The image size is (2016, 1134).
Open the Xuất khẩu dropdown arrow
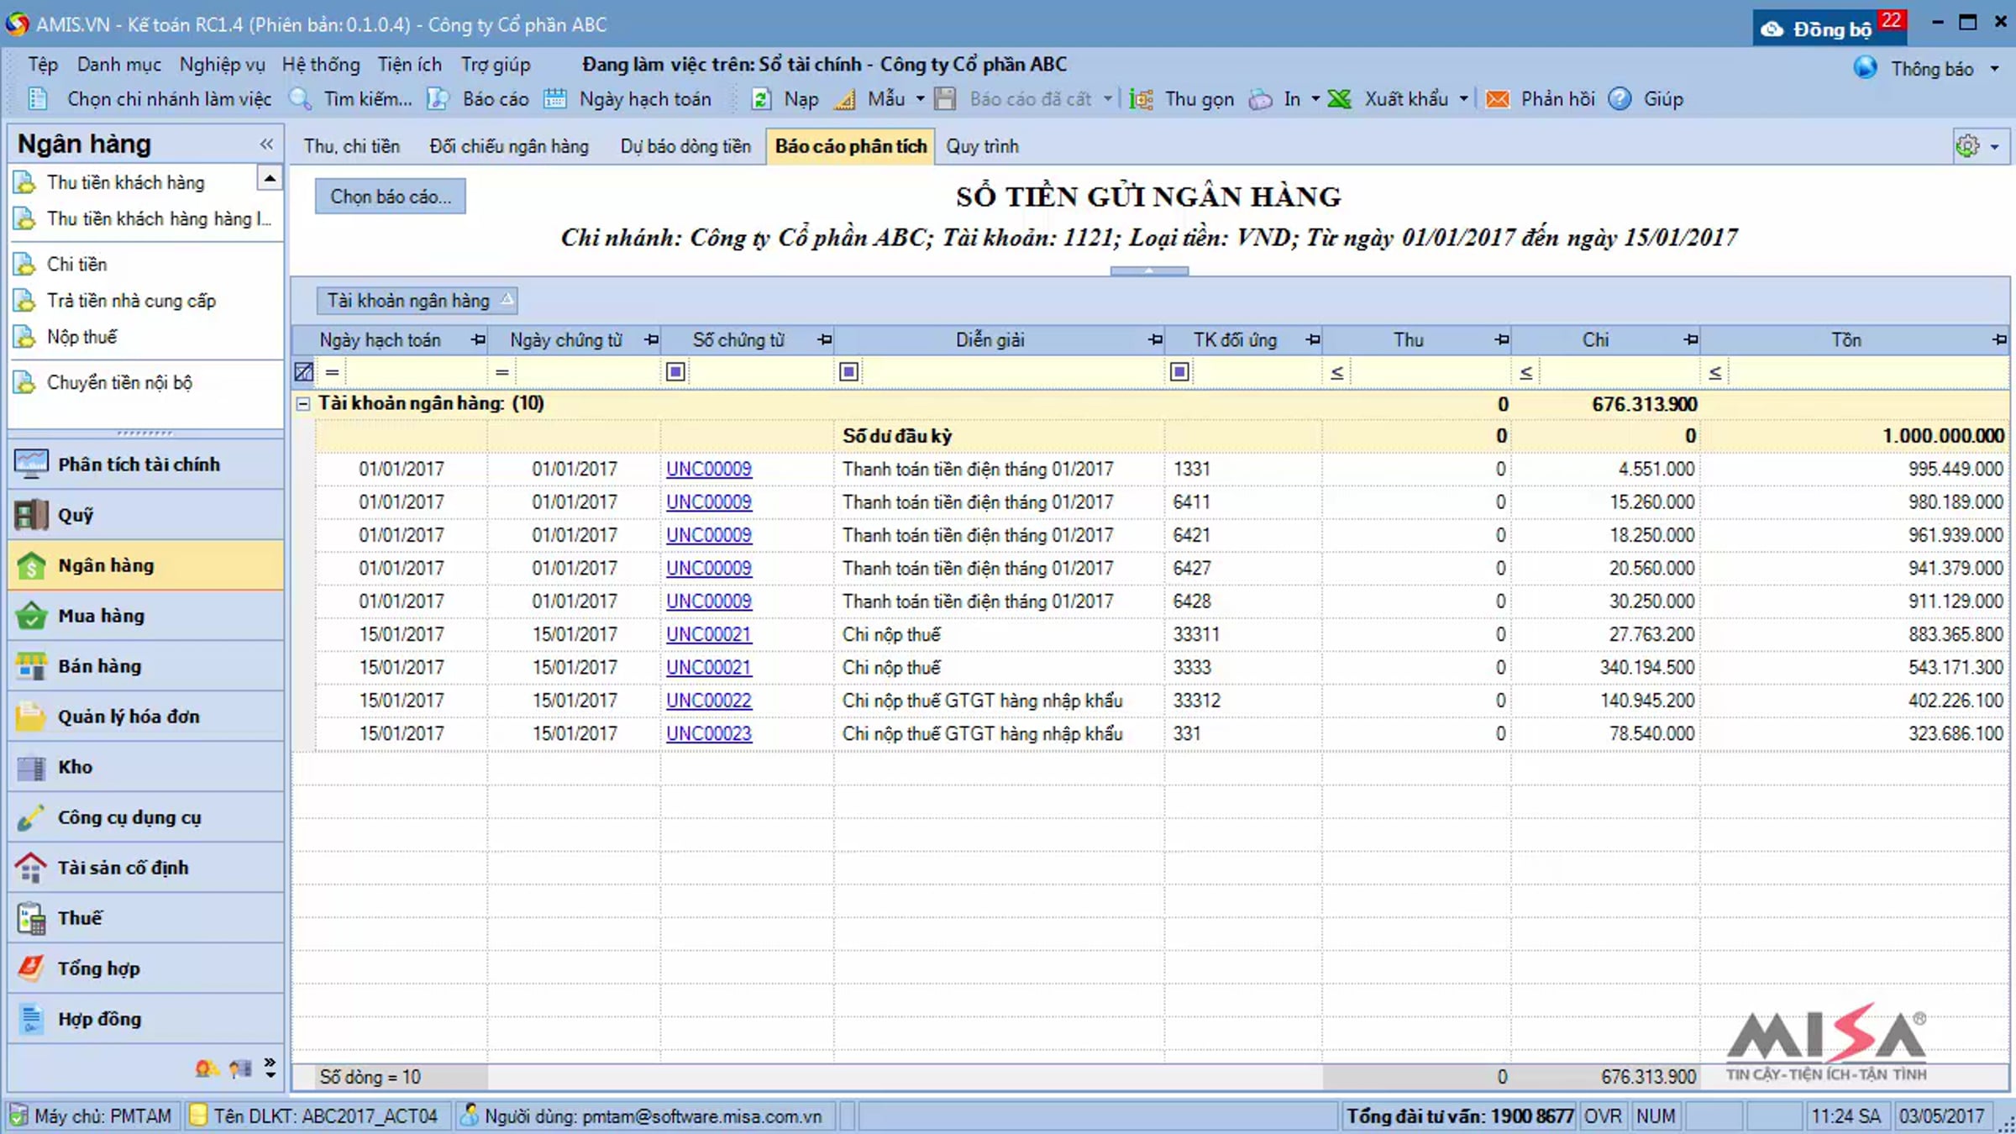1463,99
